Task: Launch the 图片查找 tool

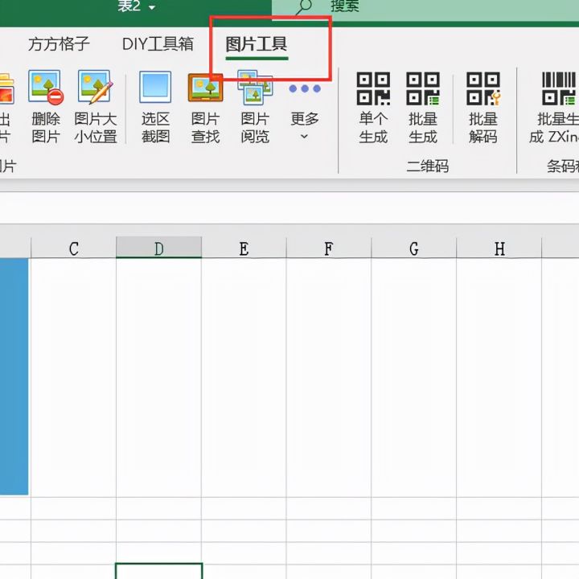Action: [205, 107]
